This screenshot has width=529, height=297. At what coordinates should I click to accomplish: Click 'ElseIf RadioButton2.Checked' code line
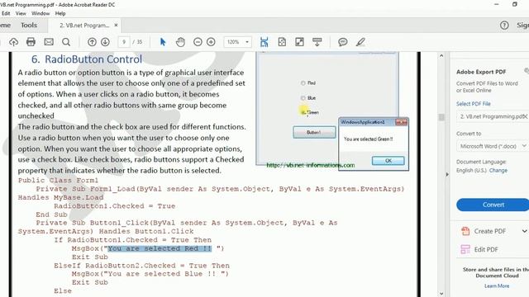pos(141,266)
